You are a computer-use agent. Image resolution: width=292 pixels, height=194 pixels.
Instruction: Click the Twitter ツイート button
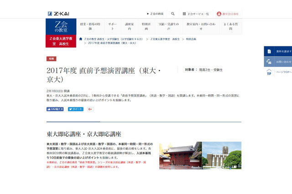click(76, 109)
